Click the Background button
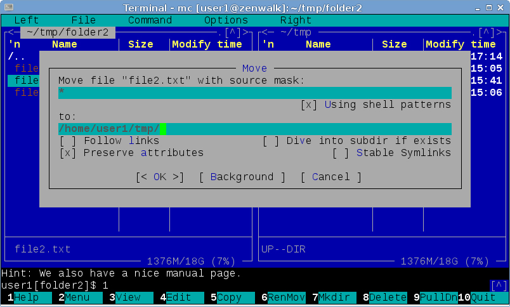 click(242, 177)
